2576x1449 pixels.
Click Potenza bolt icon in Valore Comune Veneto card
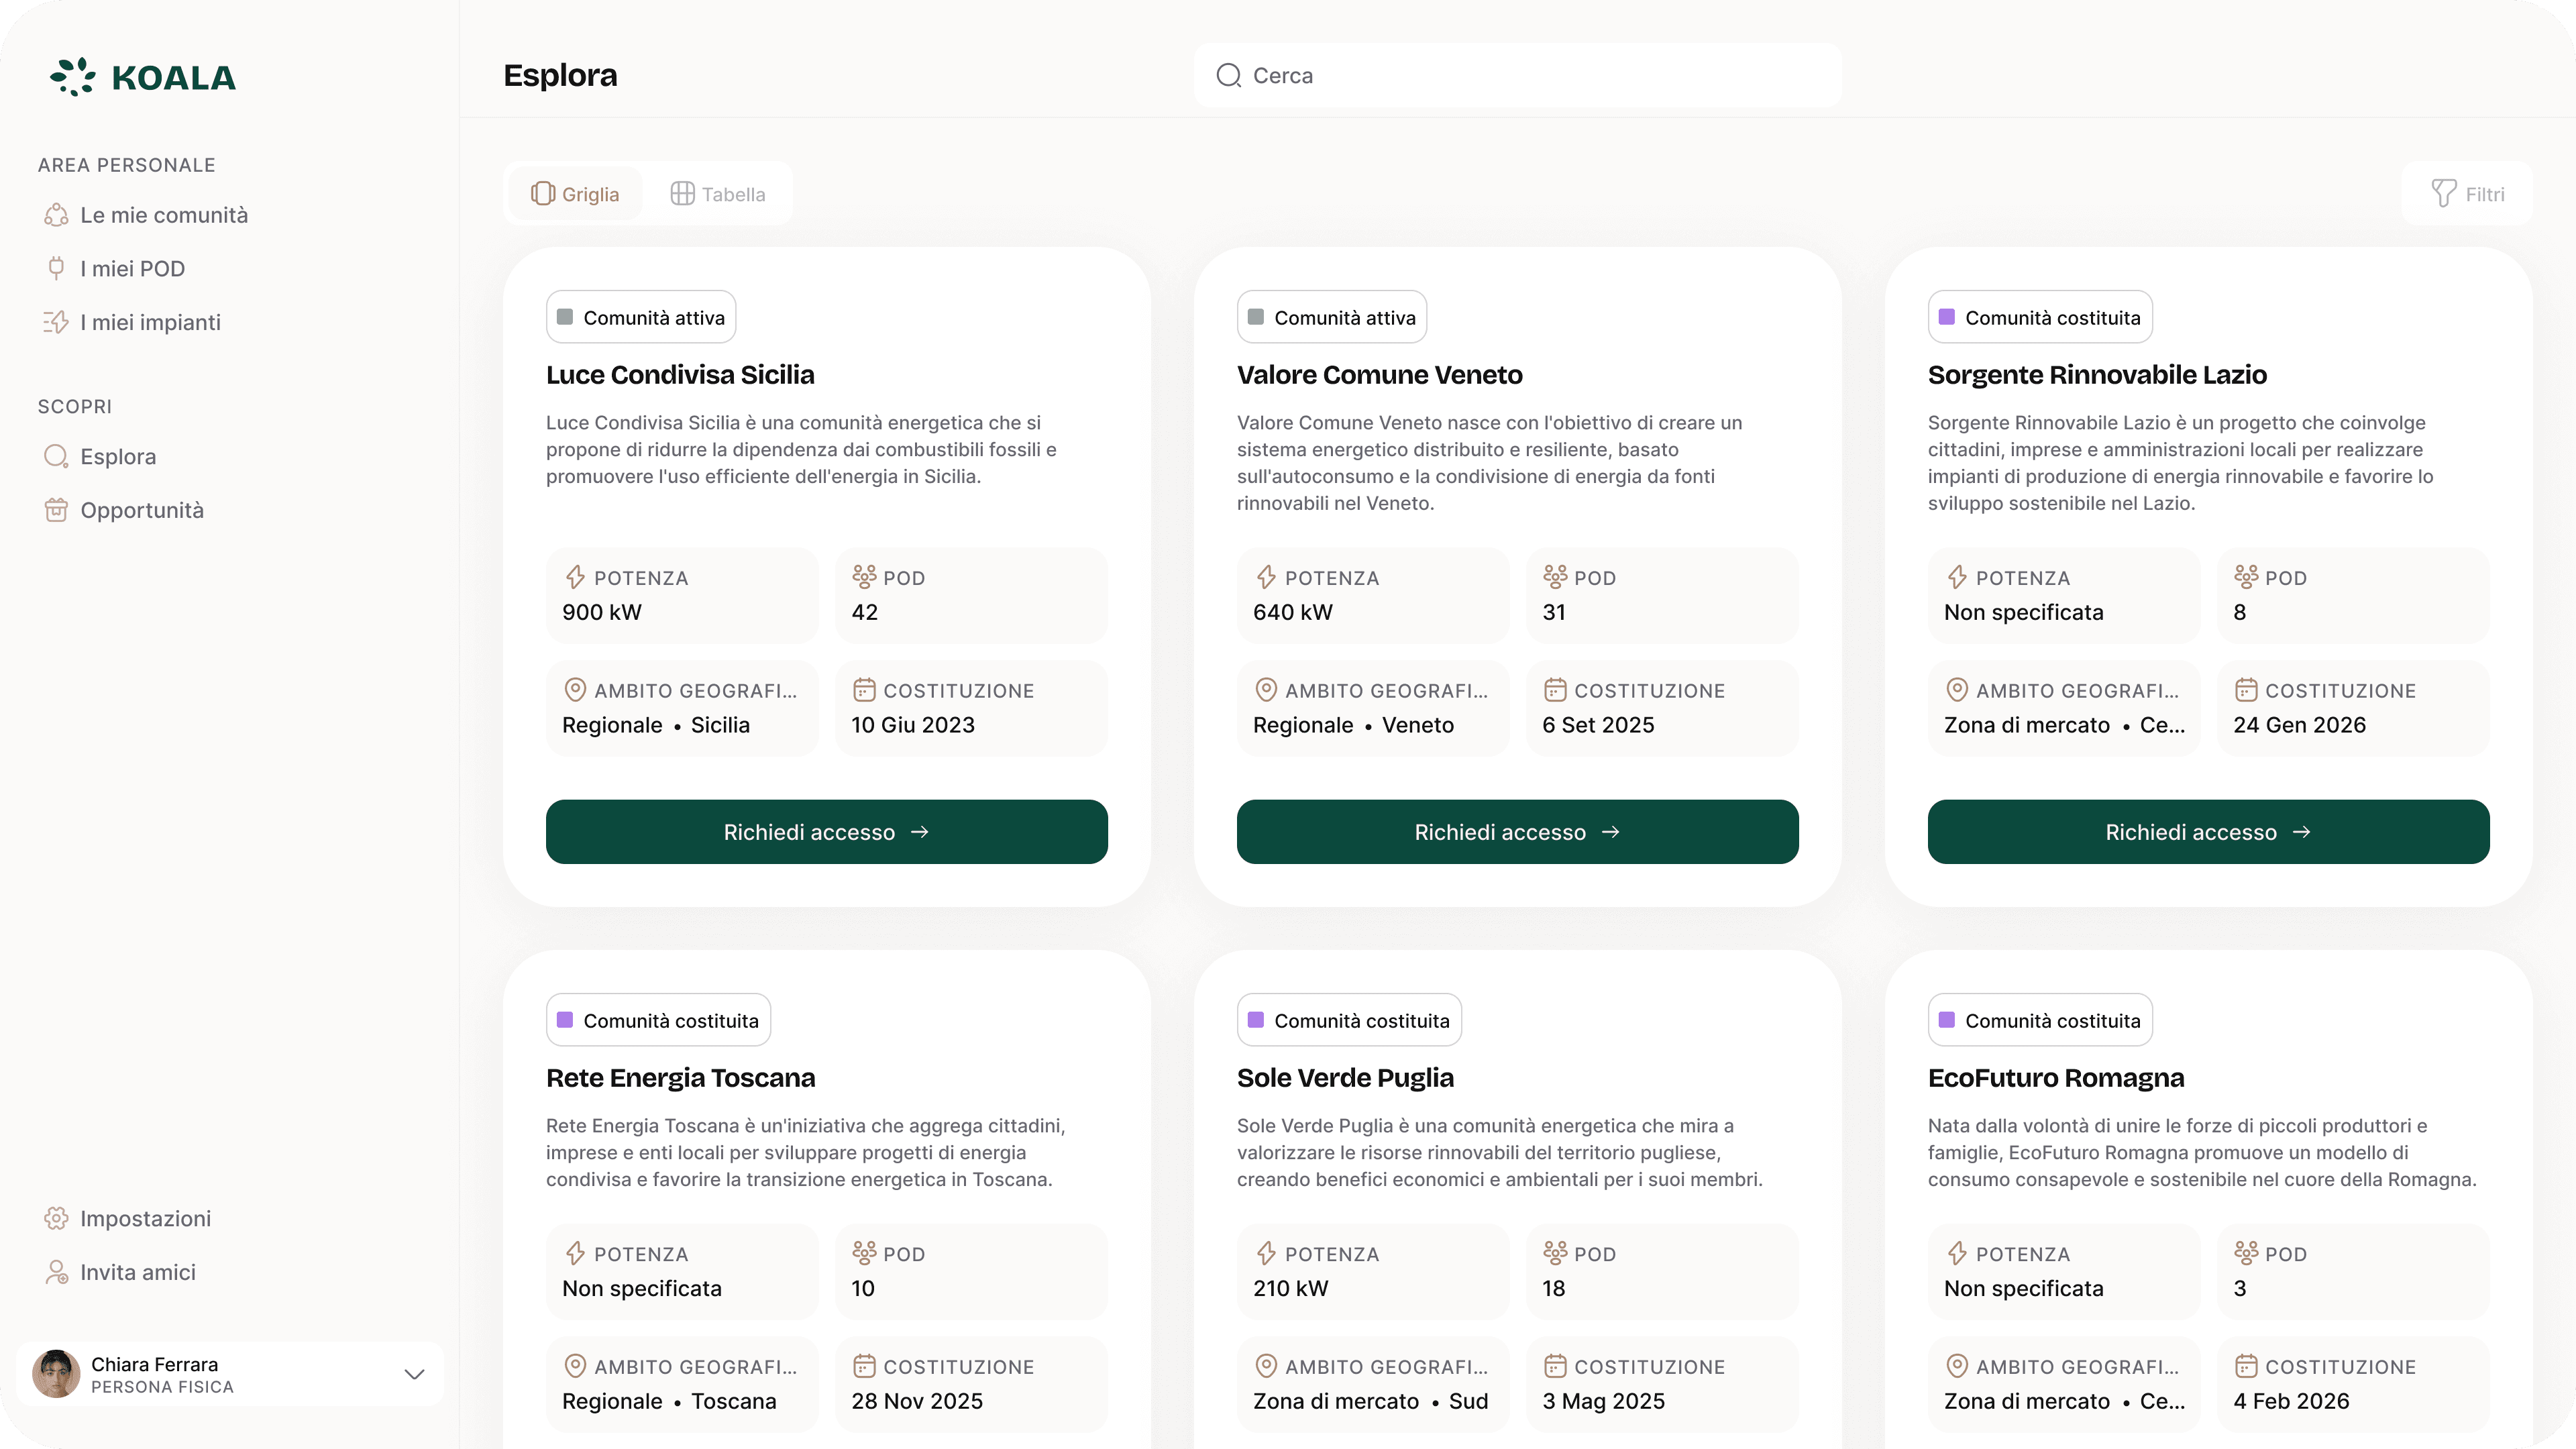point(1266,577)
